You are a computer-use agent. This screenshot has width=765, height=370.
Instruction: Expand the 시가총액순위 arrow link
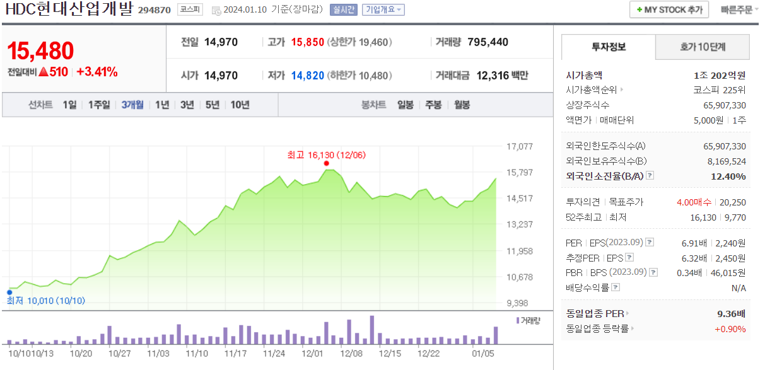[x=621, y=90]
